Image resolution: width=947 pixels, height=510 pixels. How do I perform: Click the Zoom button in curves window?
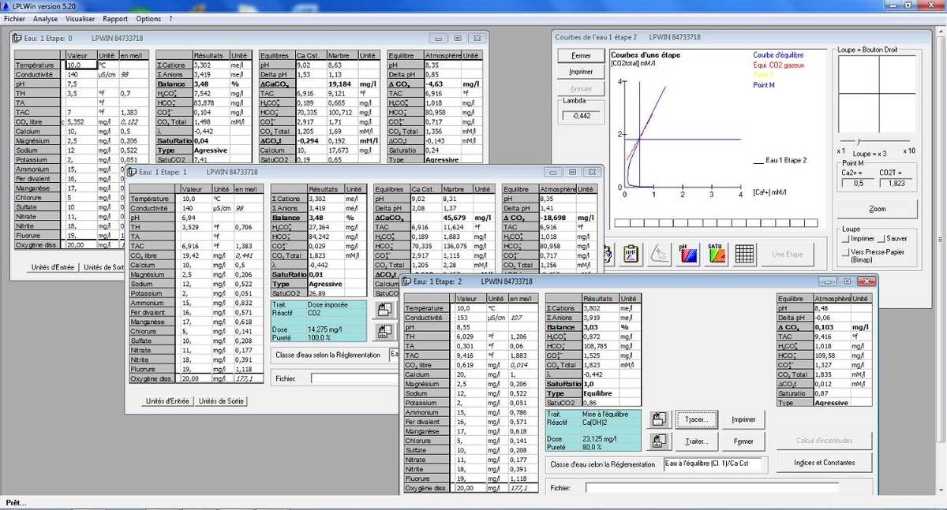pyautogui.click(x=877, y=209)
